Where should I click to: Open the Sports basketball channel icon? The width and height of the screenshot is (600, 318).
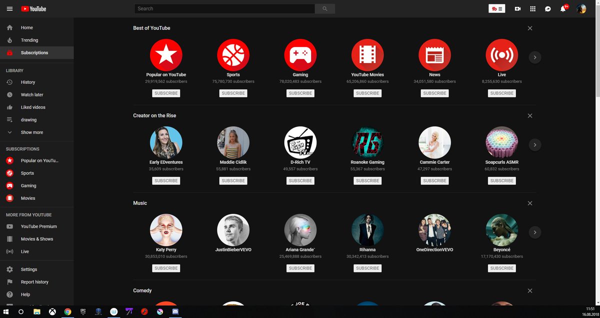pos(233,55)
